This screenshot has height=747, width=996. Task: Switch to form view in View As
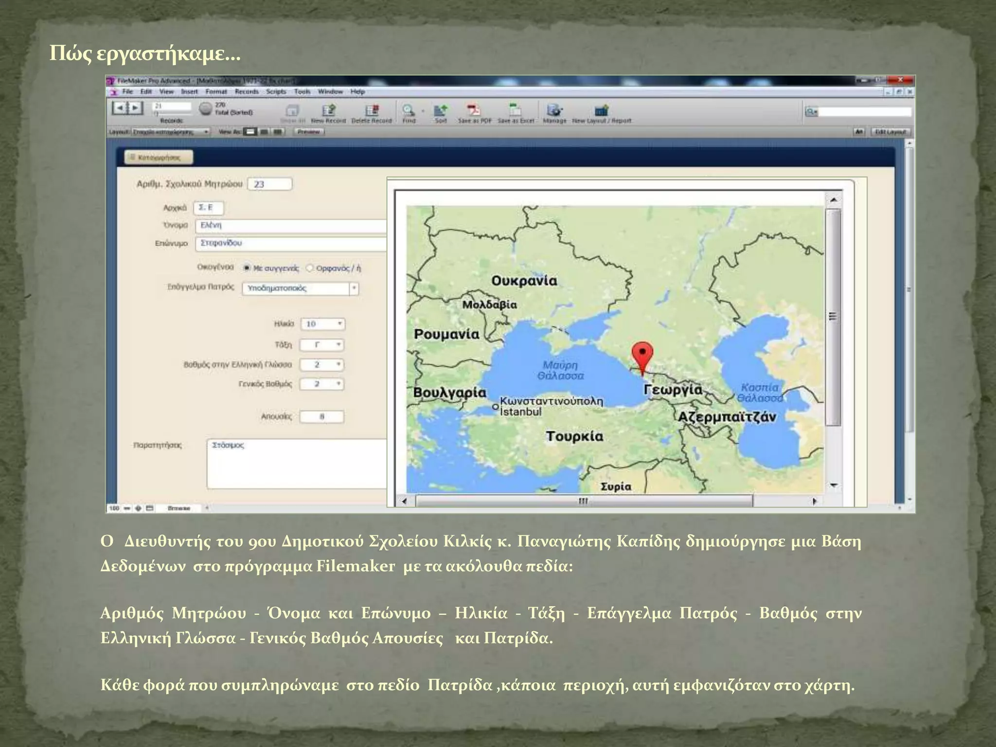[x=250, y=132]
